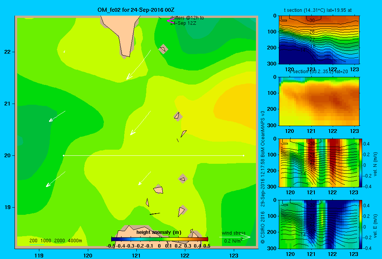Viewport: 382px width, 259px height.
Task: Click the small white dot near 119.5E 22N
Action: pyautogui.click(x=64, y=51)
